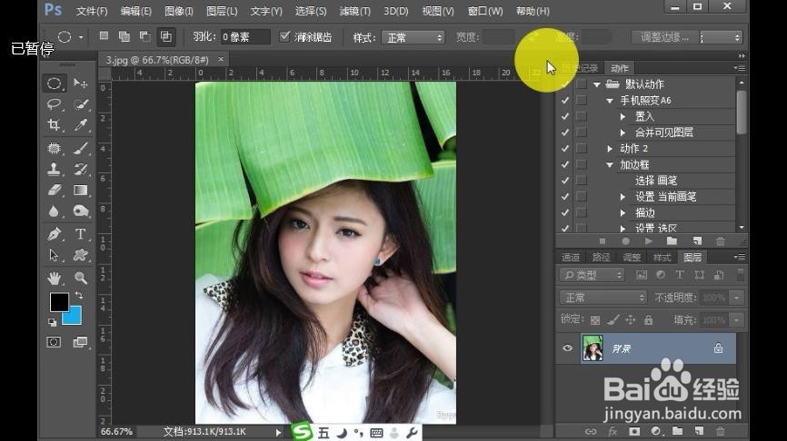Toggle checkmark for 加边框 action
The height and width of the screenshot is (441, 787).
click(565, 164)
